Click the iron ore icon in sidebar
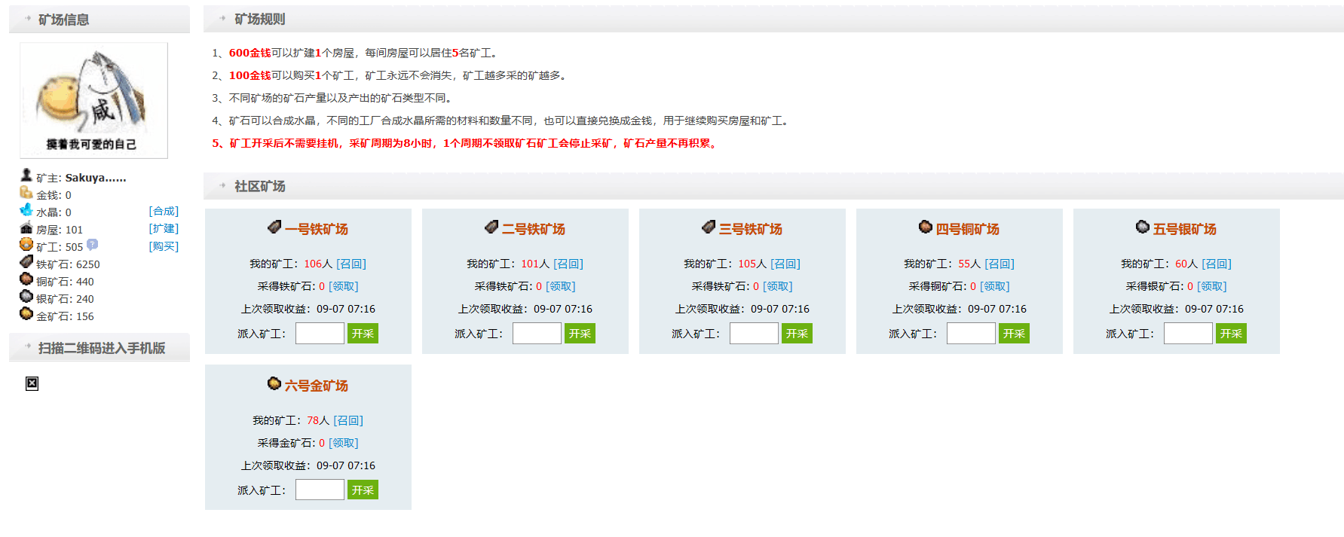The image size is (1344, 537). pyautogui.click(x=26, y=261)
